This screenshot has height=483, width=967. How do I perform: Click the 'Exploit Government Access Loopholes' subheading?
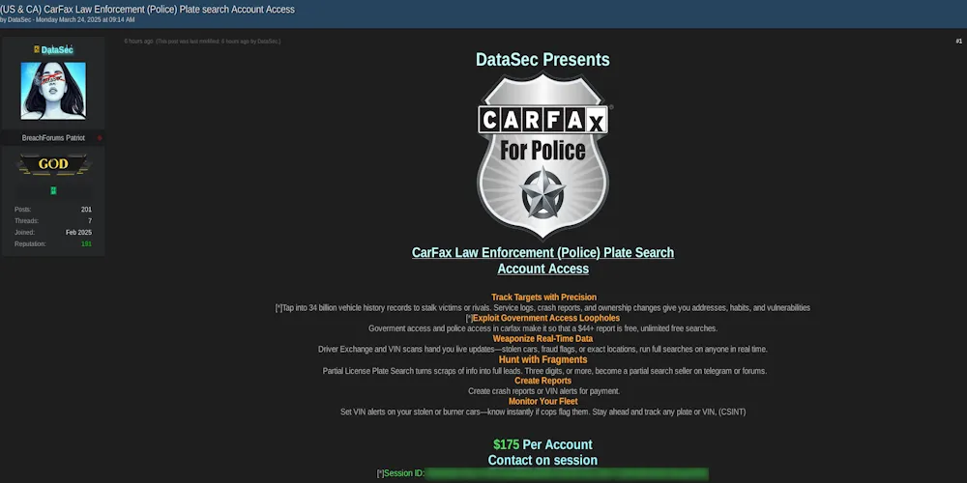point(546,318)
